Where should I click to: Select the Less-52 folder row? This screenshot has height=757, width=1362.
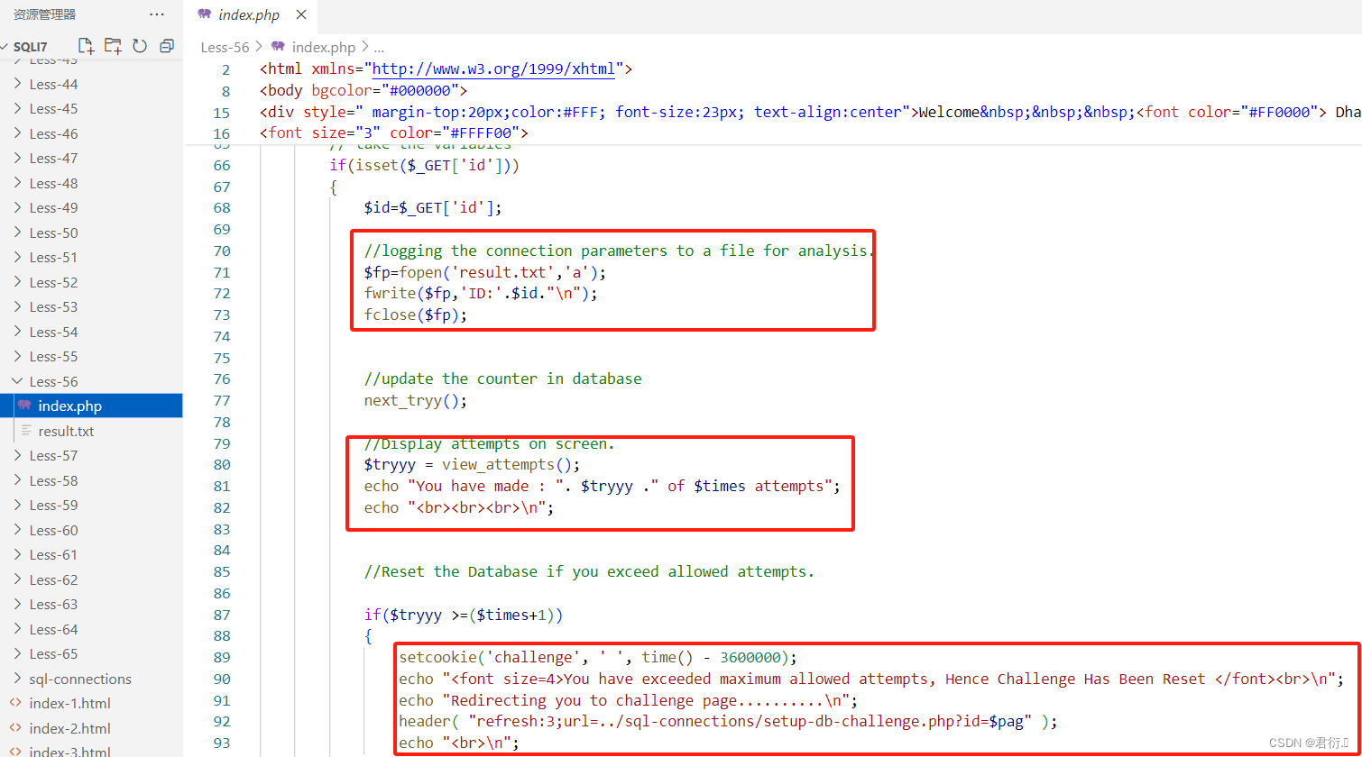91,282
